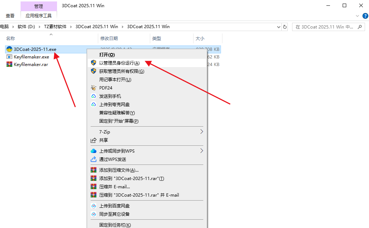Select the Keyfilemaker.rar file name
The height and width of the screenshot is (228, 369).
(x=31, y=64)
